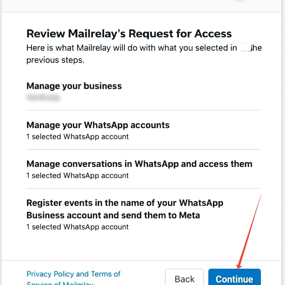Click the white redaction smudge in the description

coord(246,48)
